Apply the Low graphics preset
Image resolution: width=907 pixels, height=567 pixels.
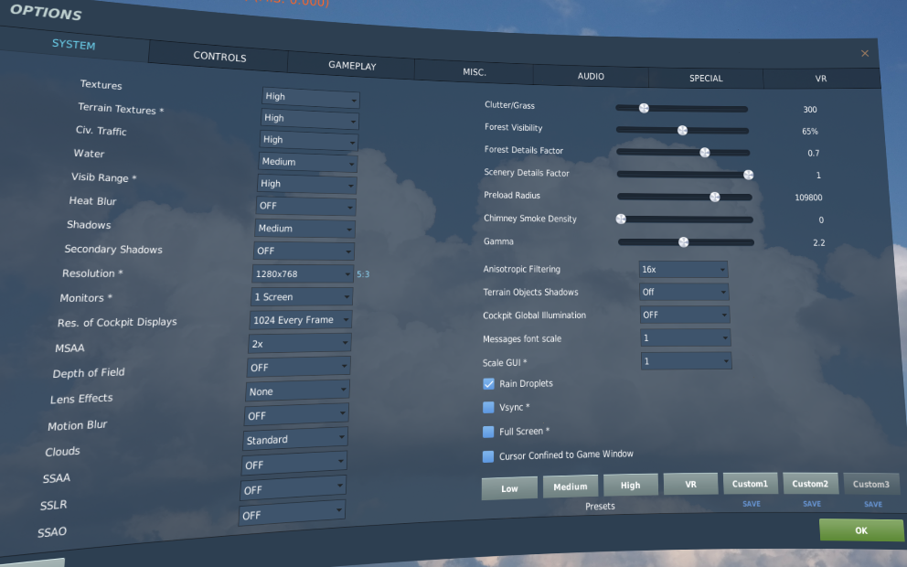(x=509, y=489)
